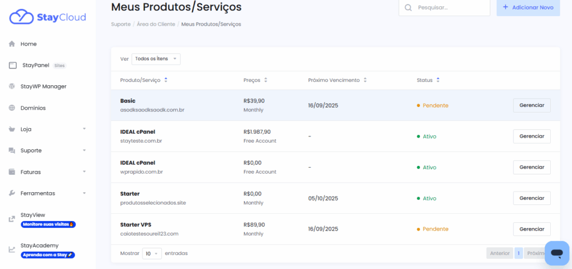Open StayAcademy from the sidebar
The height and width of the screenshot is (269, 572).
pyautogui.click(x=40, y=246)
